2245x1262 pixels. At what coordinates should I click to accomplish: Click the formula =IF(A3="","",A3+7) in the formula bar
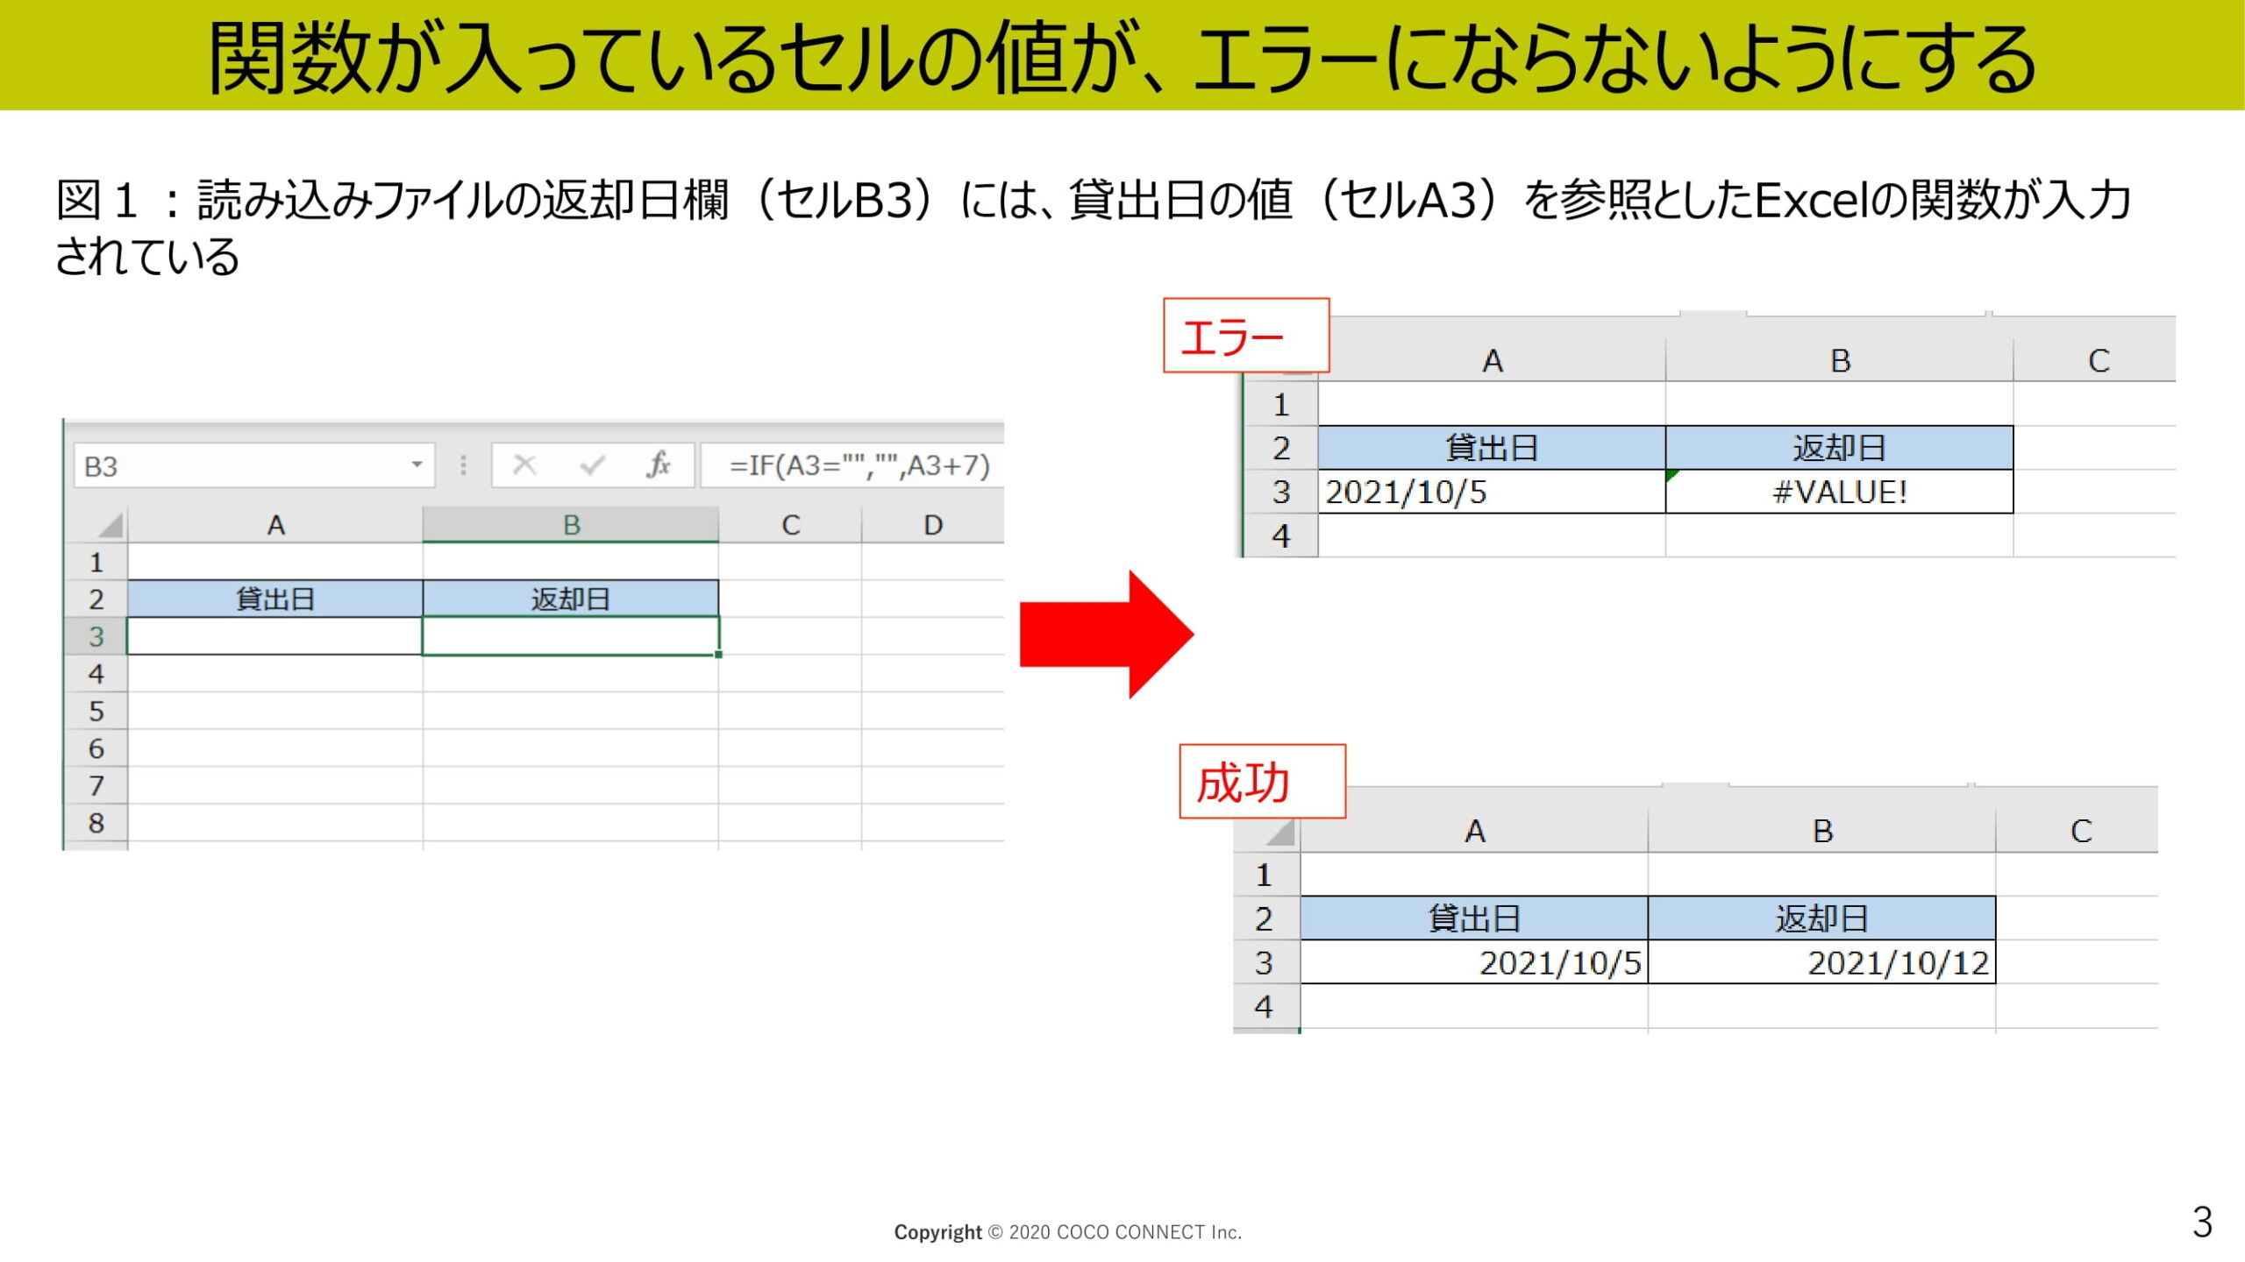tap(859, 464)
